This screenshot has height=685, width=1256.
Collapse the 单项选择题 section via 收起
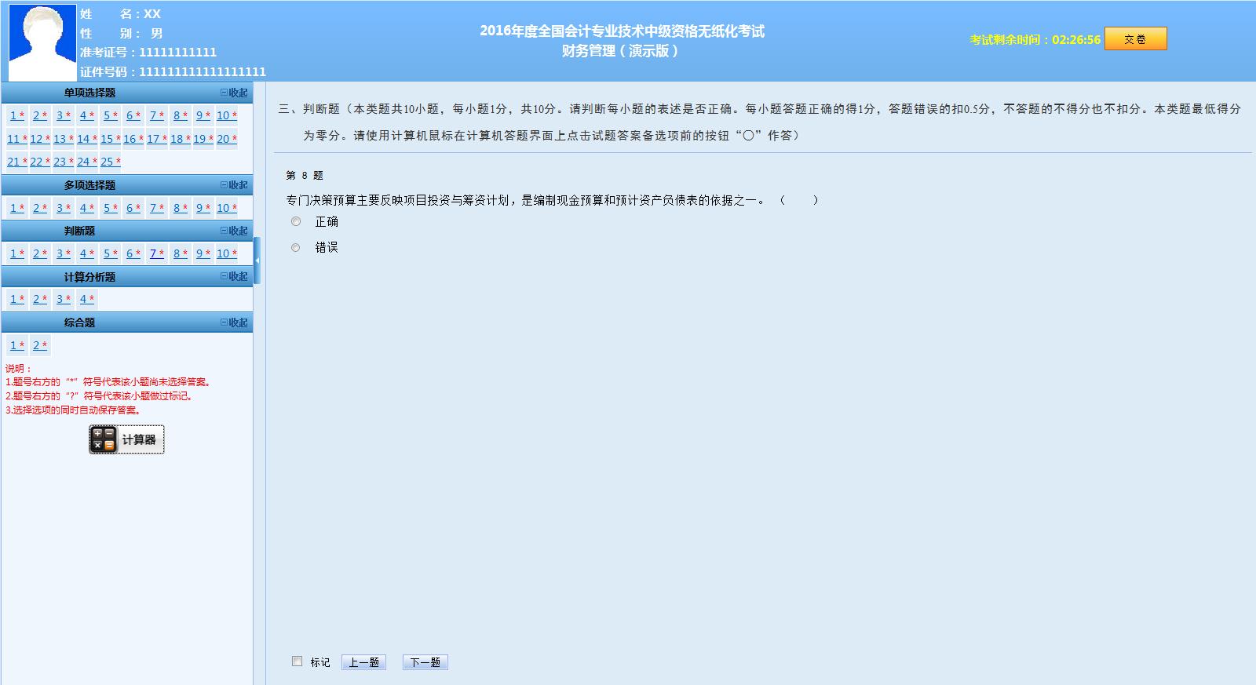234,93
